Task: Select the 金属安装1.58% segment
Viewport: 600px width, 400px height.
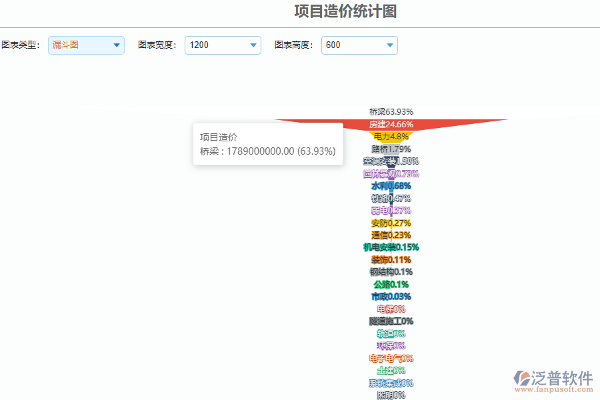Action: (392, 161)
